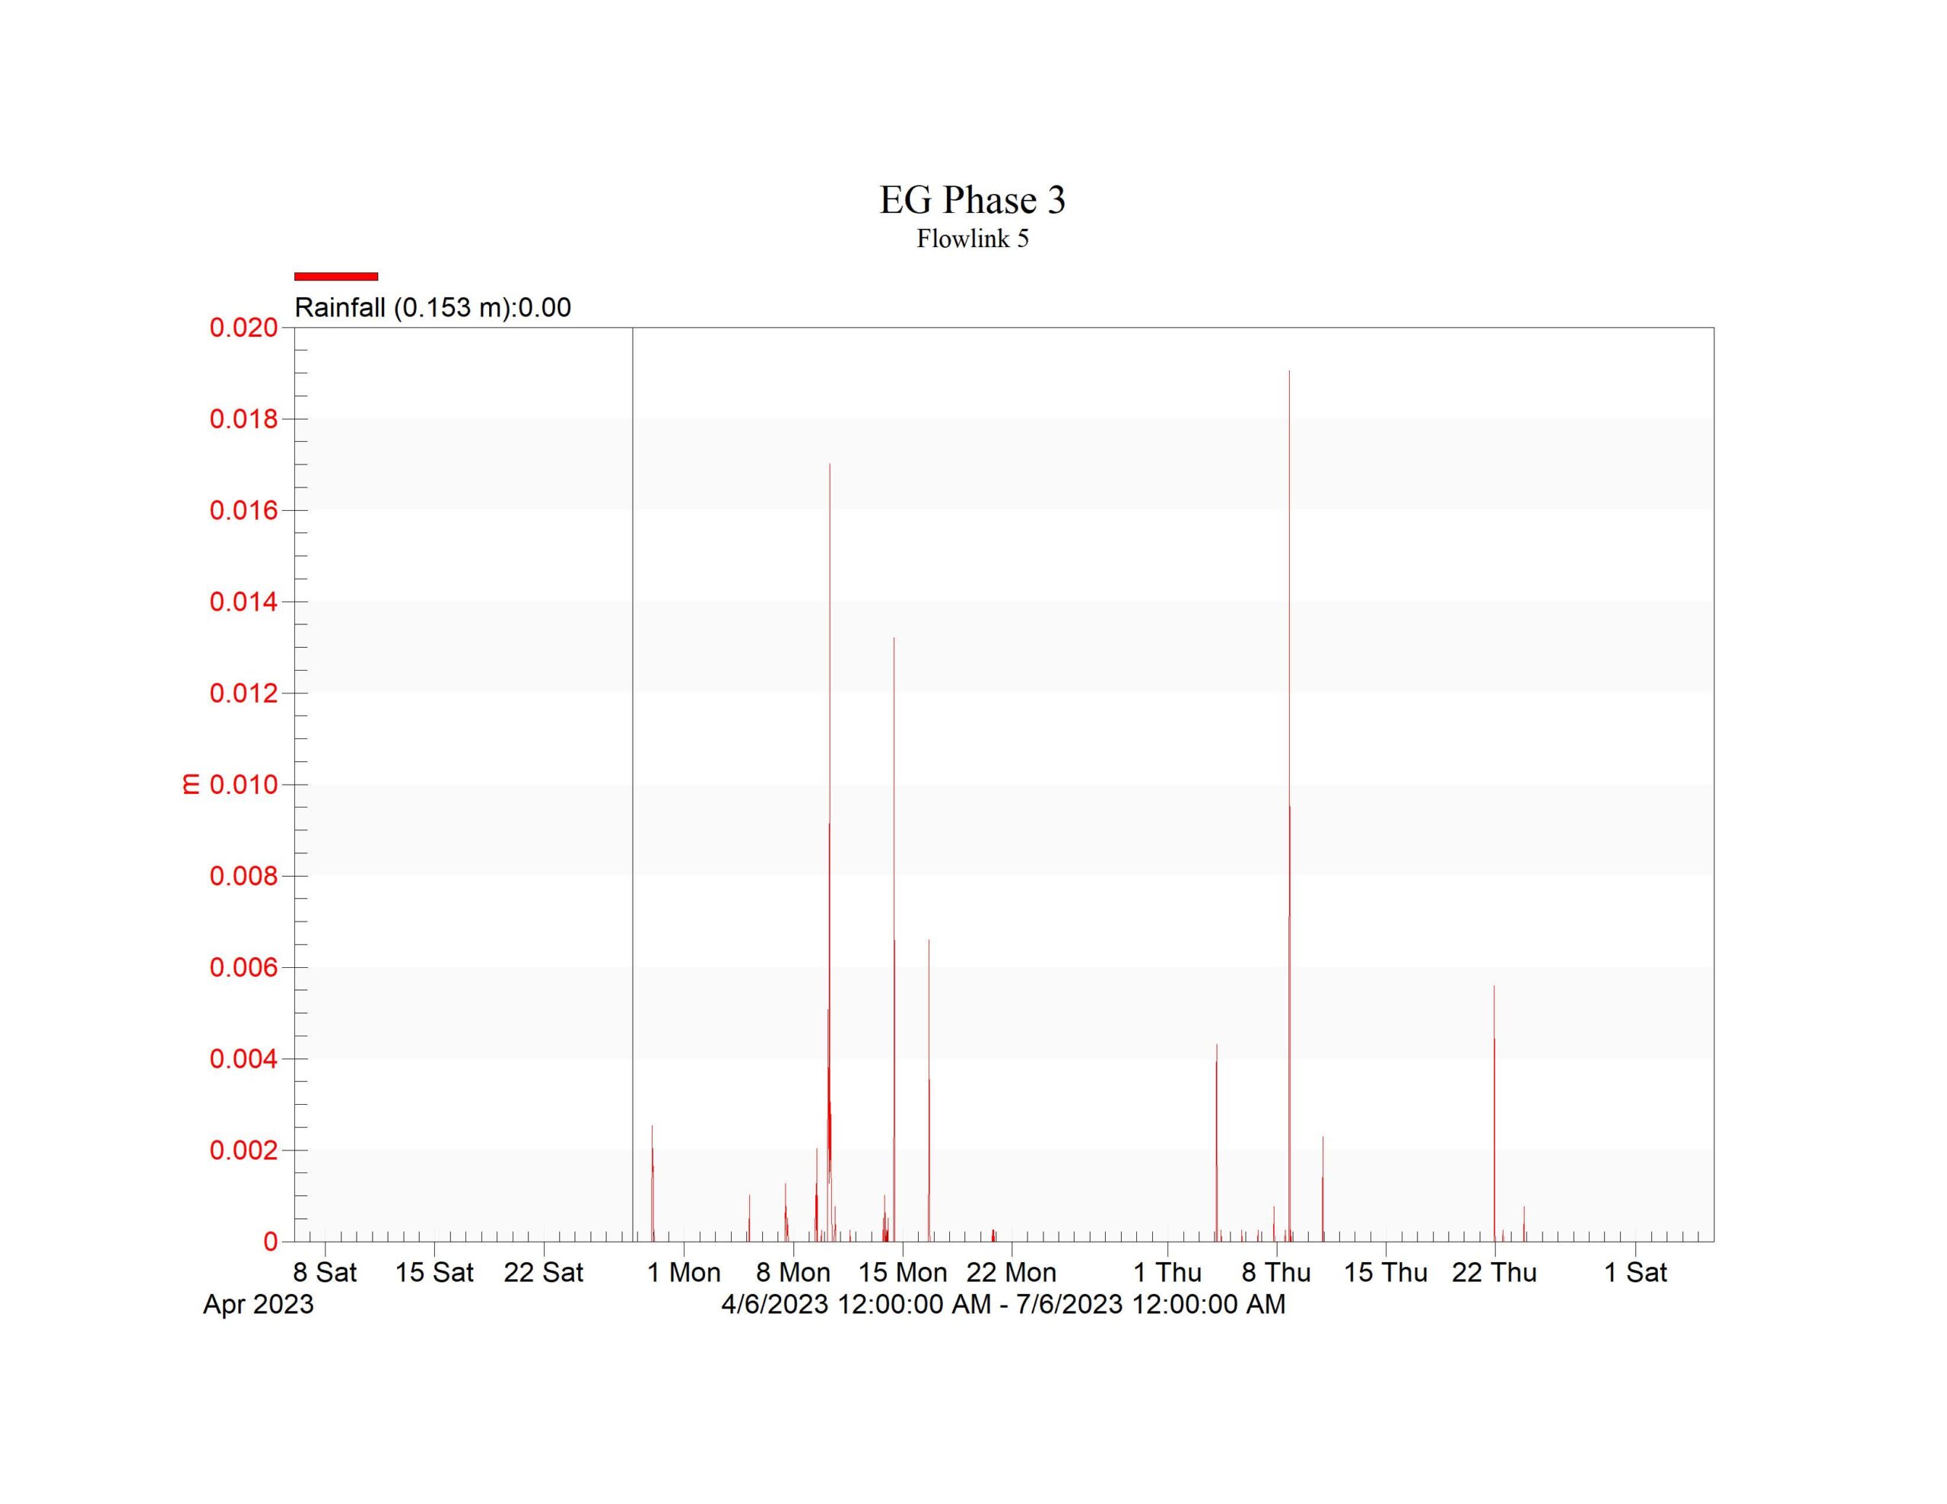Click the y-axis value 0.002

click(x=243, y=1150)
